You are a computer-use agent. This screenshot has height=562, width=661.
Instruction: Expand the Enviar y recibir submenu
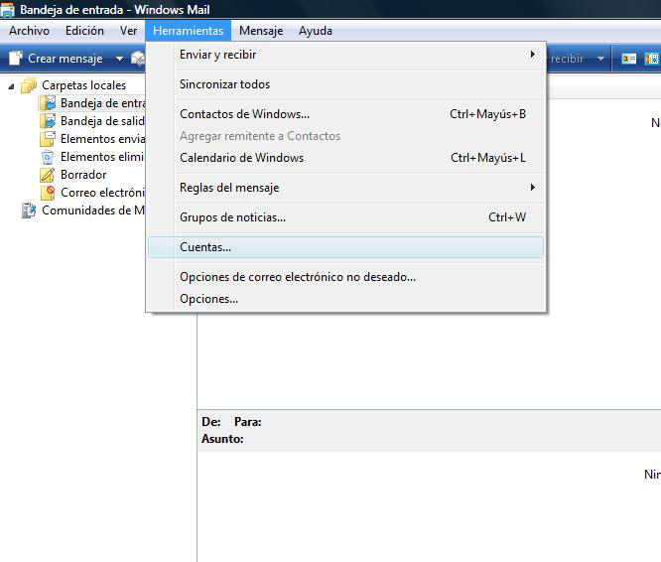(x=345, y=55)
